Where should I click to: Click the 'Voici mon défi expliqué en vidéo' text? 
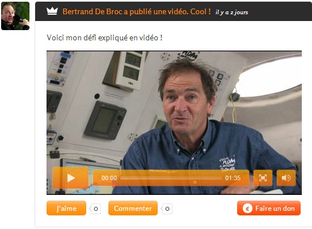point(104,38)
